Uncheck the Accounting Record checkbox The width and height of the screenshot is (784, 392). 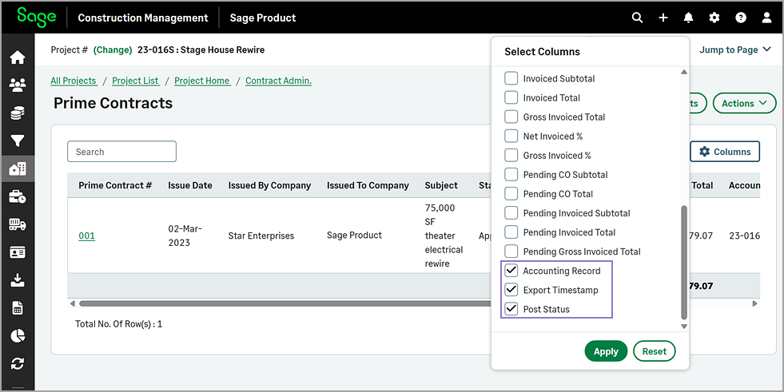coord(511,271)
